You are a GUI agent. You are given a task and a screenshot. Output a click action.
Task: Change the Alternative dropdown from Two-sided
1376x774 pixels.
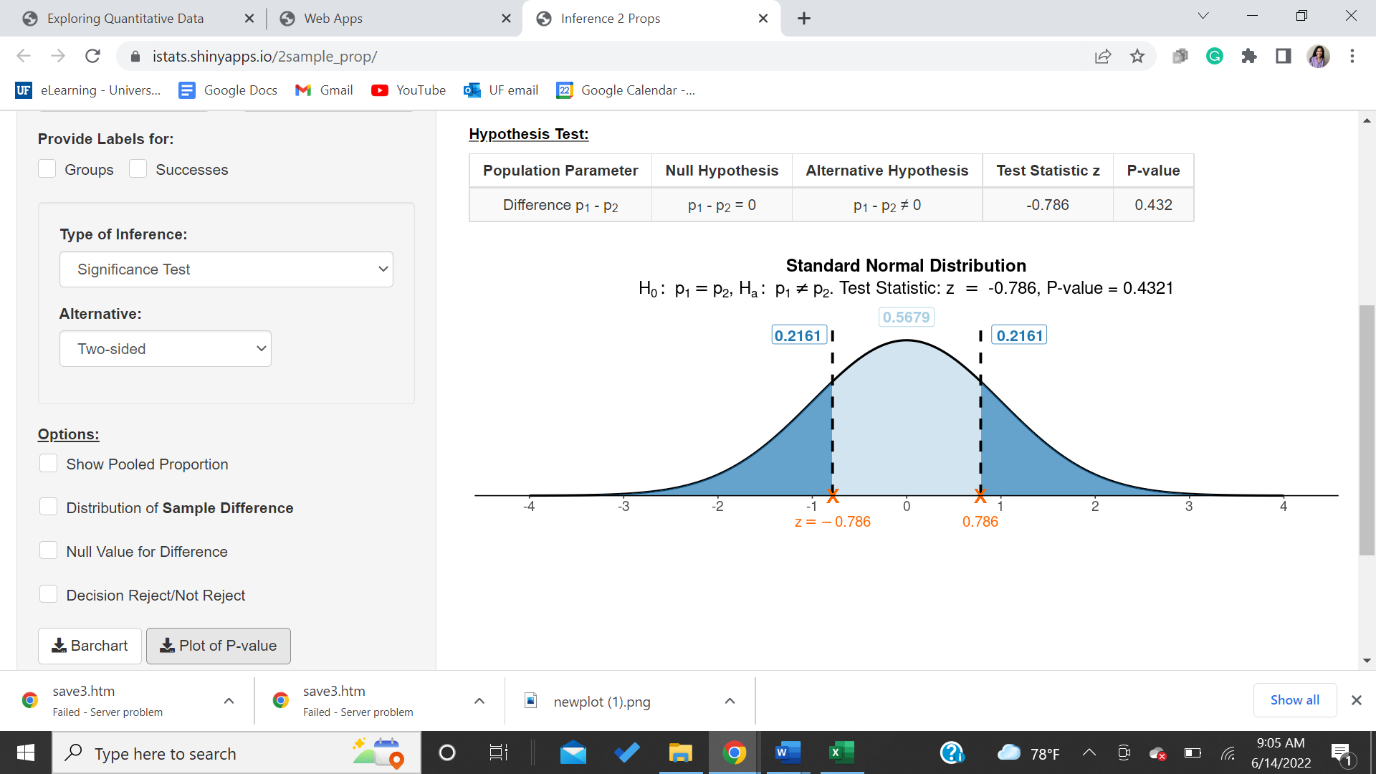[165, 348]
